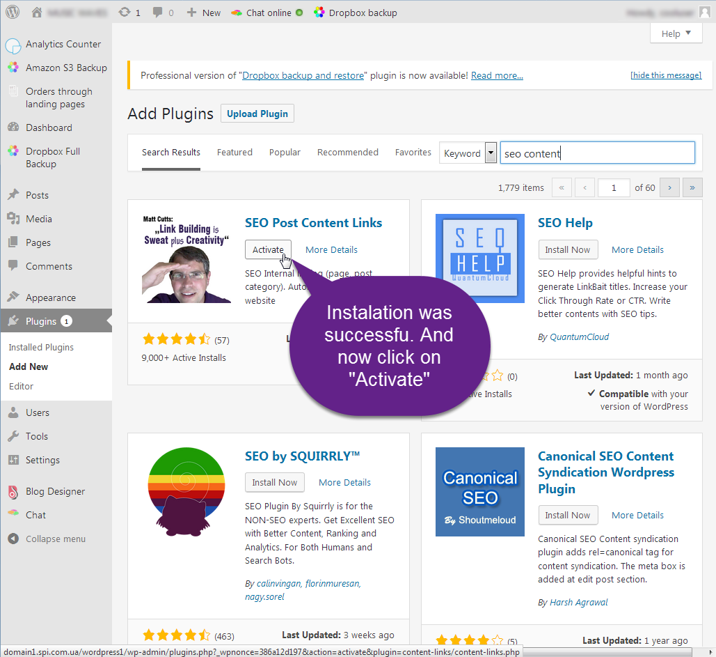
Task: Select Add New plugins submenu
Action: (29, 366)
